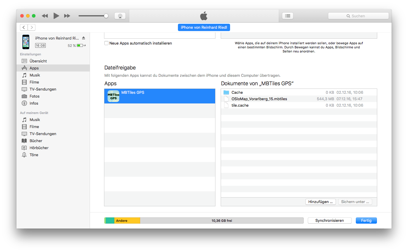
Task: Click the Töne bell icon
Action: pos(24,155)
